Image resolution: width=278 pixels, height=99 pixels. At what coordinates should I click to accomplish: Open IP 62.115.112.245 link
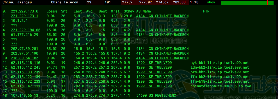click(26, 67)
